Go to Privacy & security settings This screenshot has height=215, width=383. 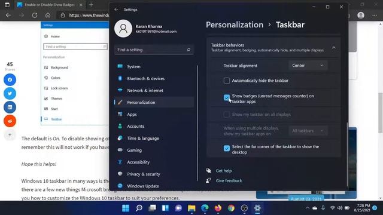(154, 174)
